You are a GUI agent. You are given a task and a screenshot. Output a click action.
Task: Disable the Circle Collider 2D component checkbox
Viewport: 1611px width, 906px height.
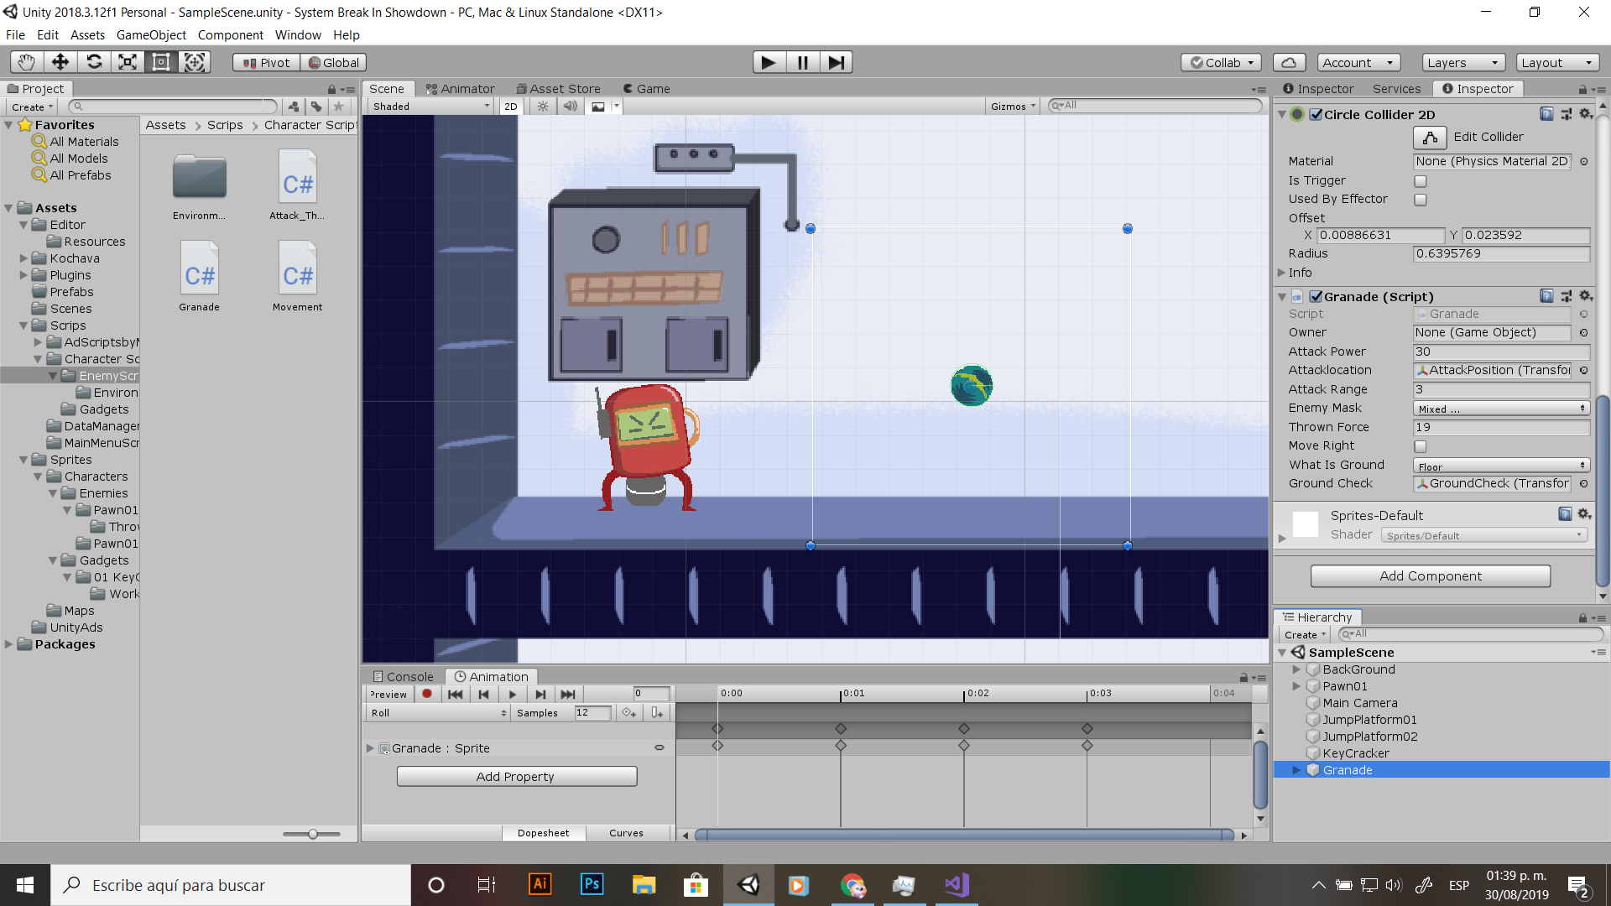(x=1316, y=115)
